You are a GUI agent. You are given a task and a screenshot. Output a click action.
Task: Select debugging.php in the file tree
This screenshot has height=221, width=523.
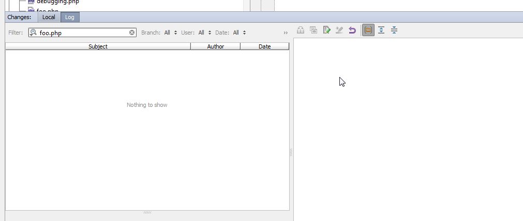coord(58,2)
